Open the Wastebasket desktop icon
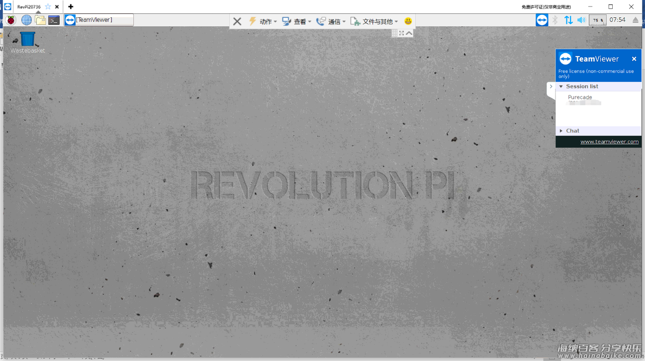The height and width of the screenshot is (361, 645). 27,42
